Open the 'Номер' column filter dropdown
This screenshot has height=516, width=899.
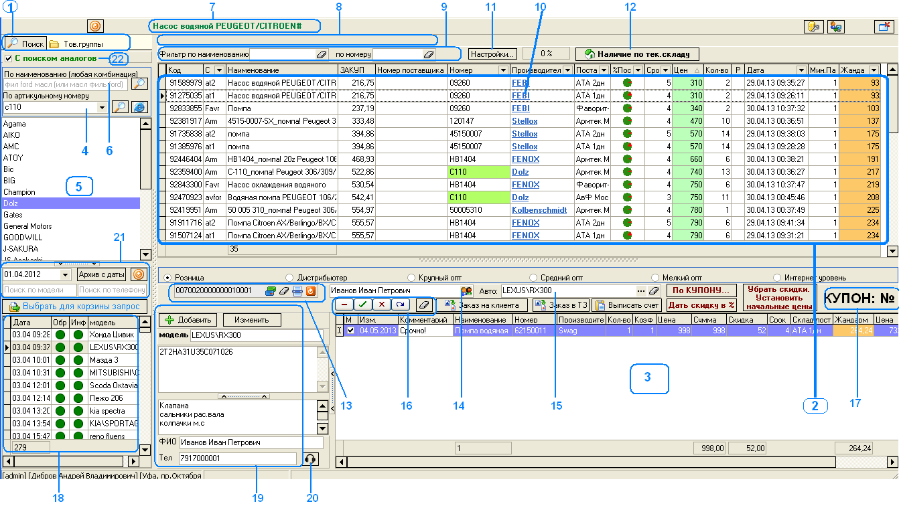point(503,70)
